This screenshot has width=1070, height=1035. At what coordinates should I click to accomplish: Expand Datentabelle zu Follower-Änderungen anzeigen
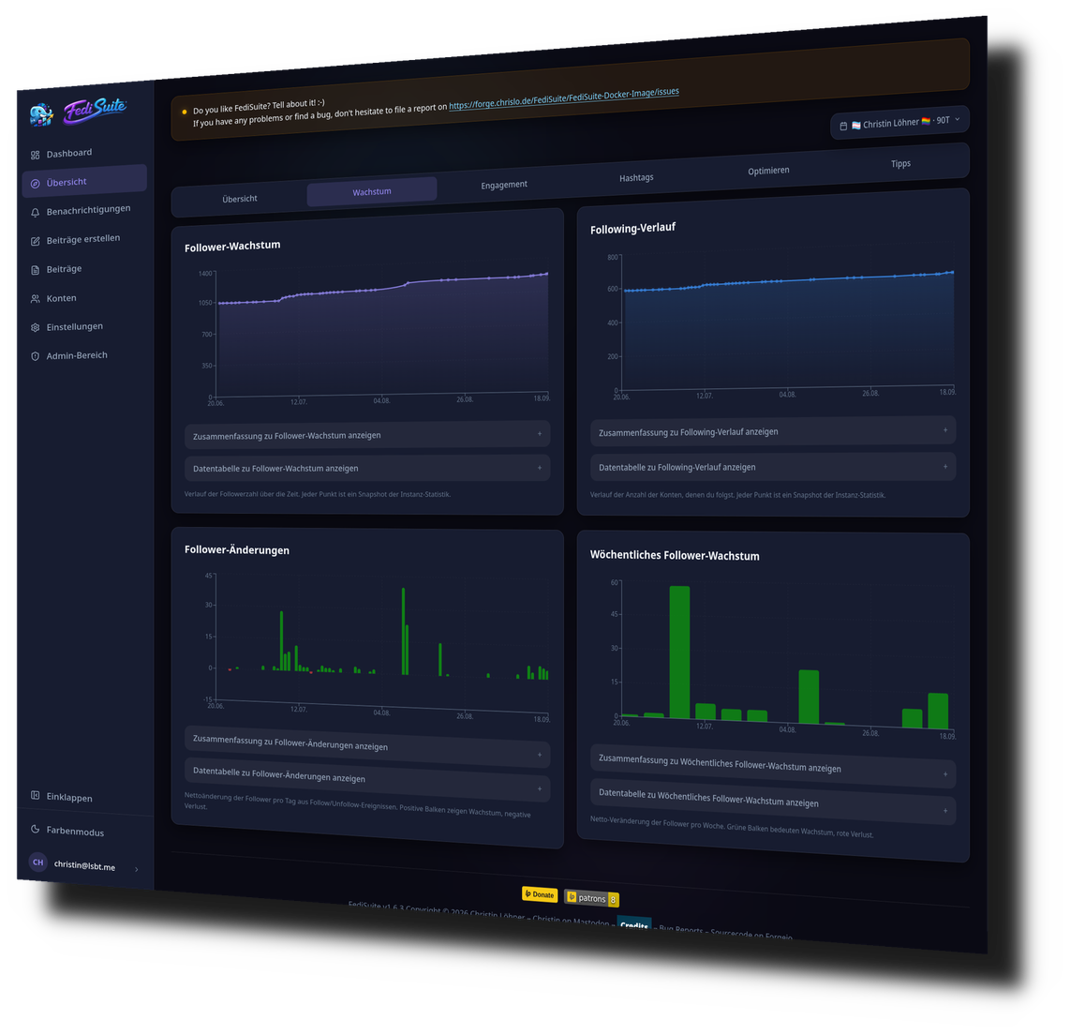point(367,779)
